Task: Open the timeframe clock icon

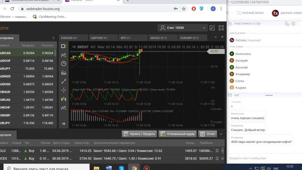Action: click(64, 64)
